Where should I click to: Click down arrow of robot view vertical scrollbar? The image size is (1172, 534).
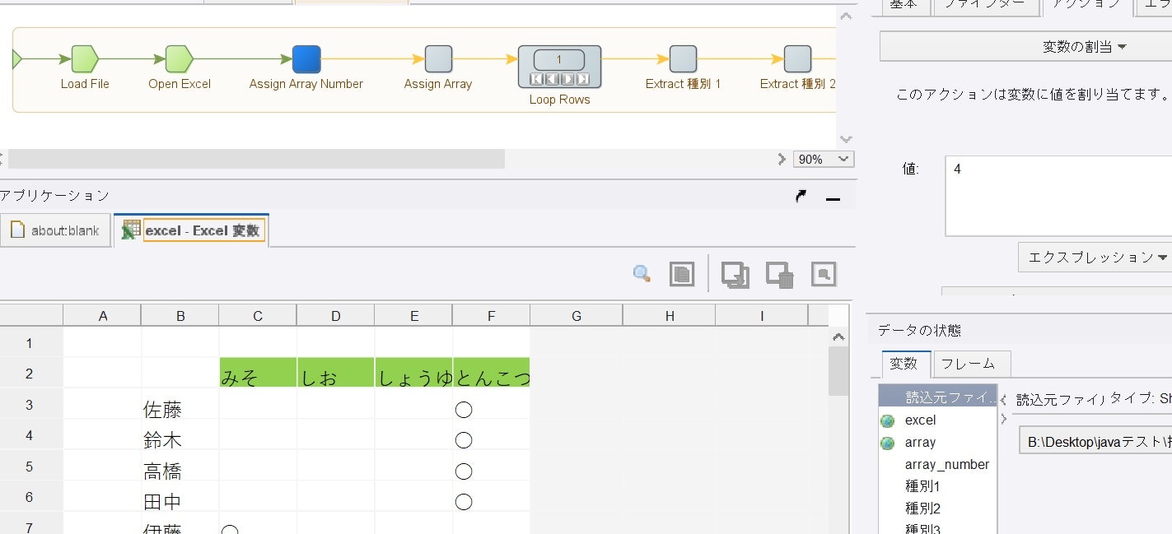coord(846,139)
